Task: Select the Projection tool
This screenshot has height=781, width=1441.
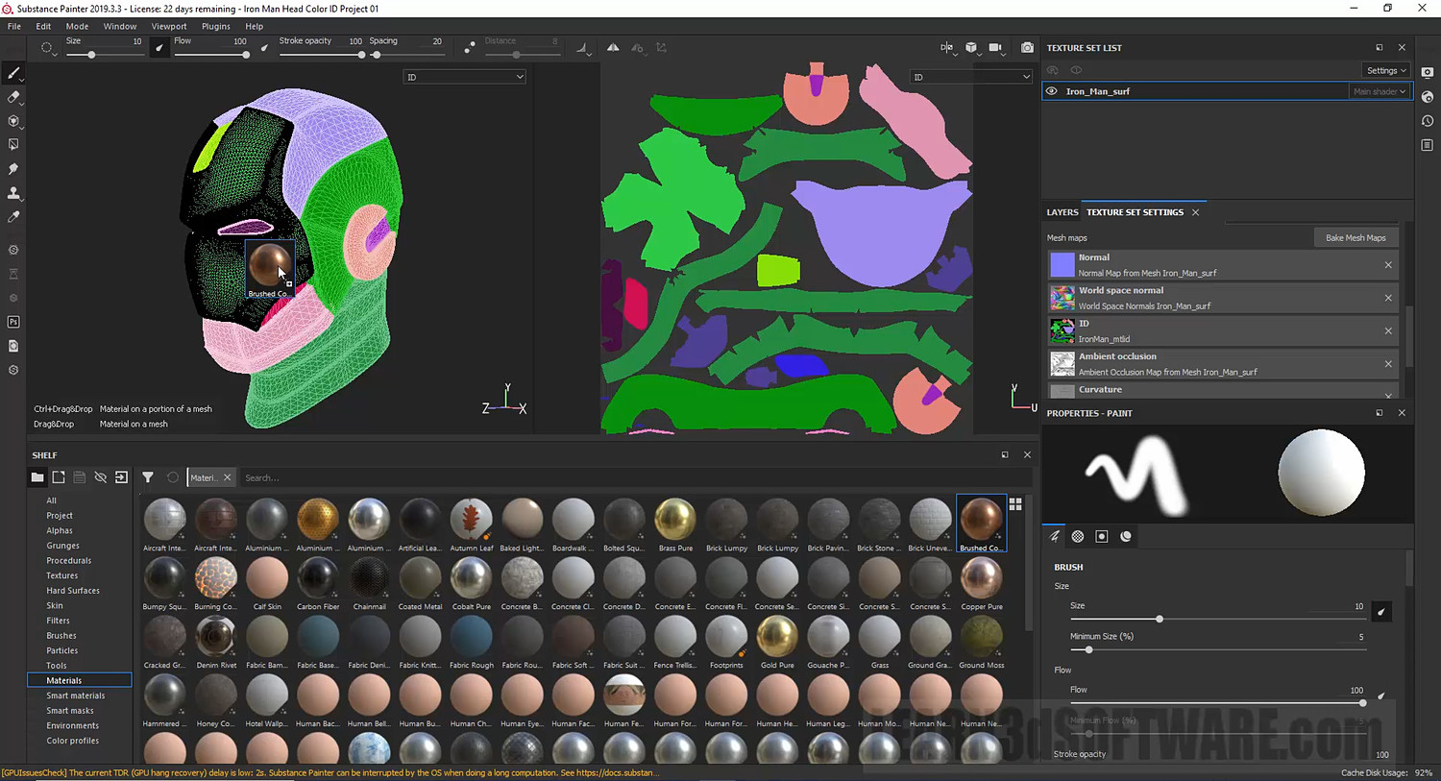Action: pyautogui.click(x=13, y=121)
